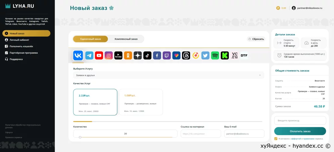
Task: Select the 2.33₽/шт. quality card
Action: click(x=95, y=102)
